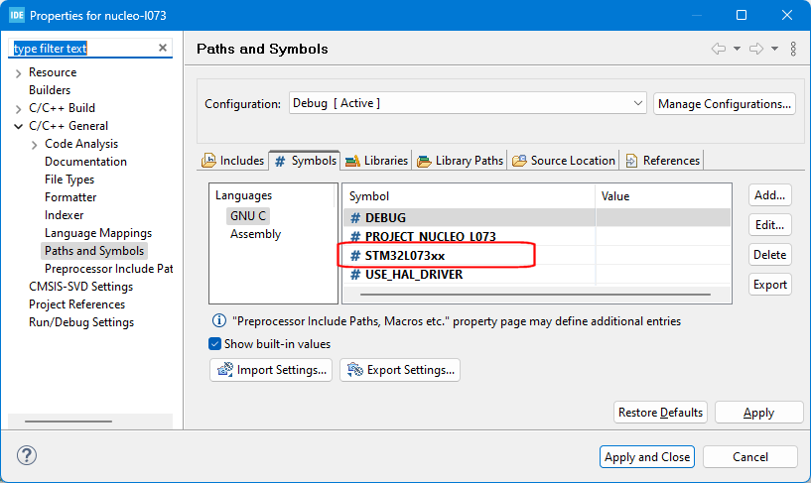Click the back navigation arrow icon
Viewport: 811px width, 483px height.
719,49
